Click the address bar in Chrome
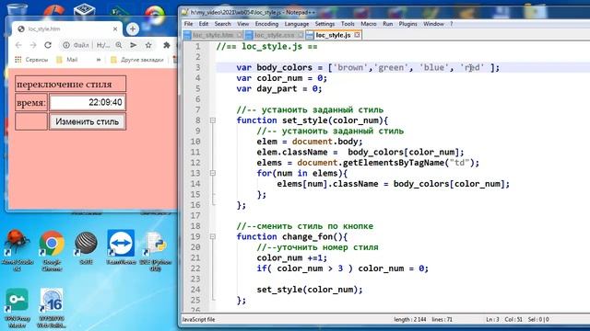The image size is (590, 331). point(92,45)
